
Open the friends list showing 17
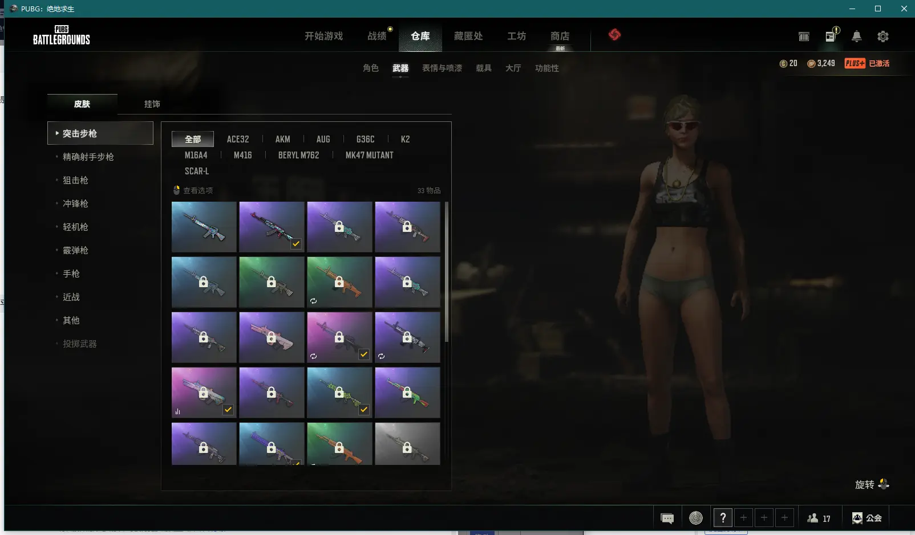point(819,518)
